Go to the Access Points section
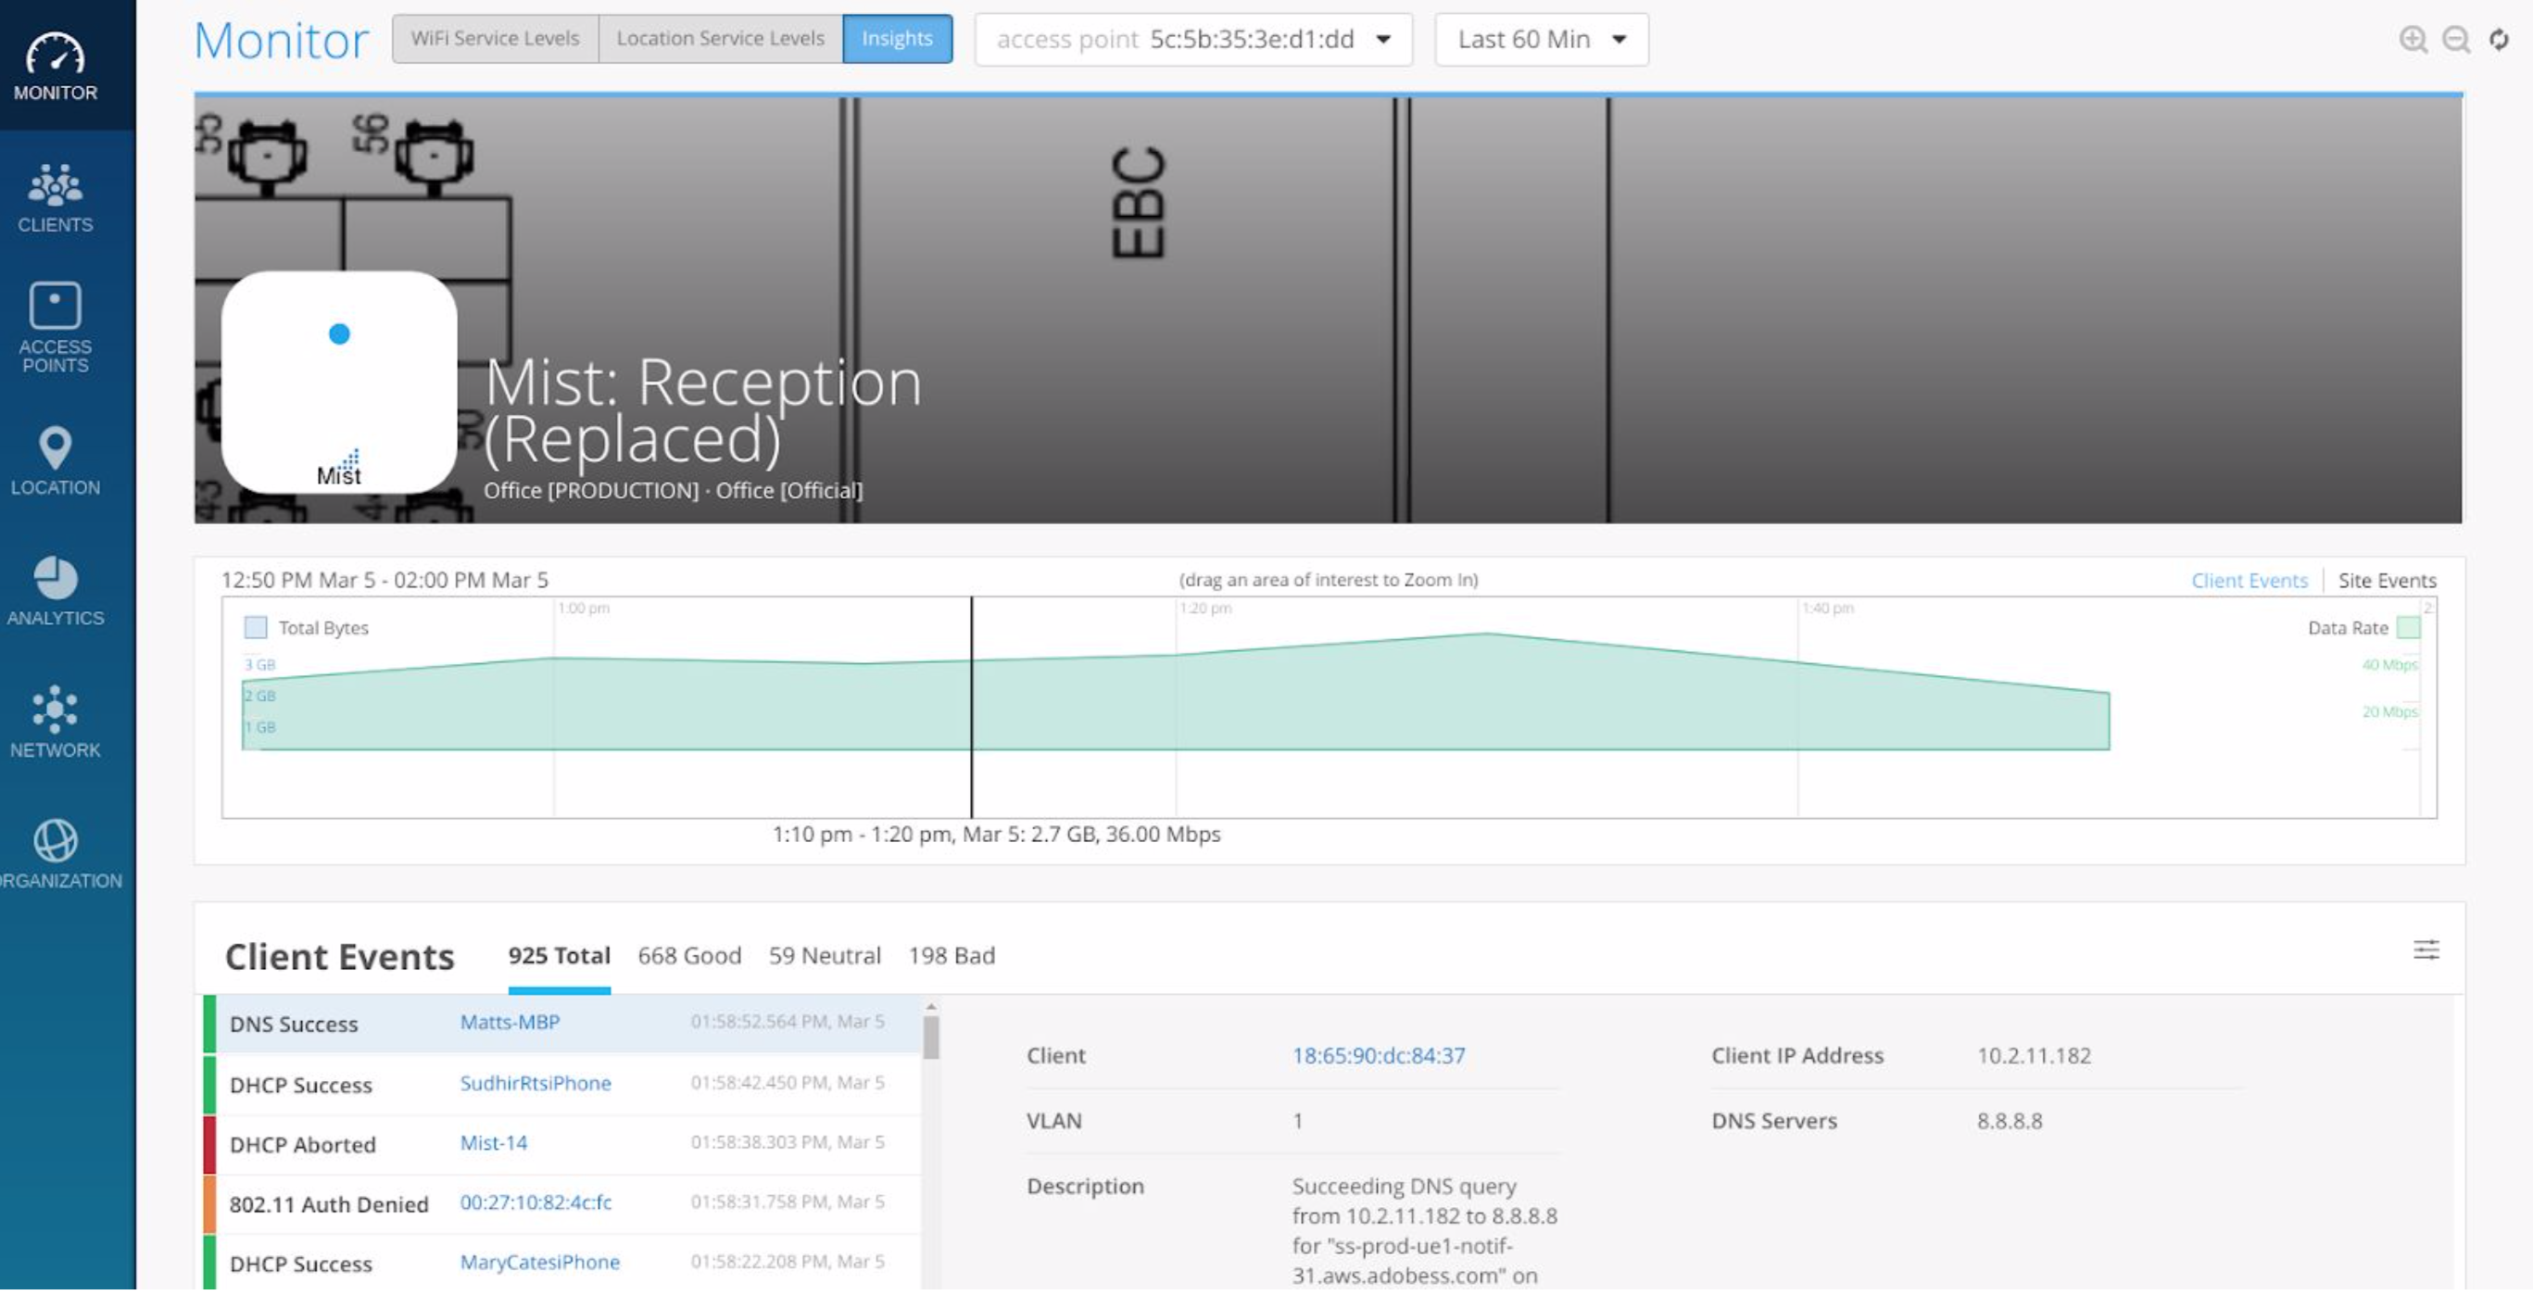Viewport: 2533px width, 1295px height. click(x=55, y=327)
